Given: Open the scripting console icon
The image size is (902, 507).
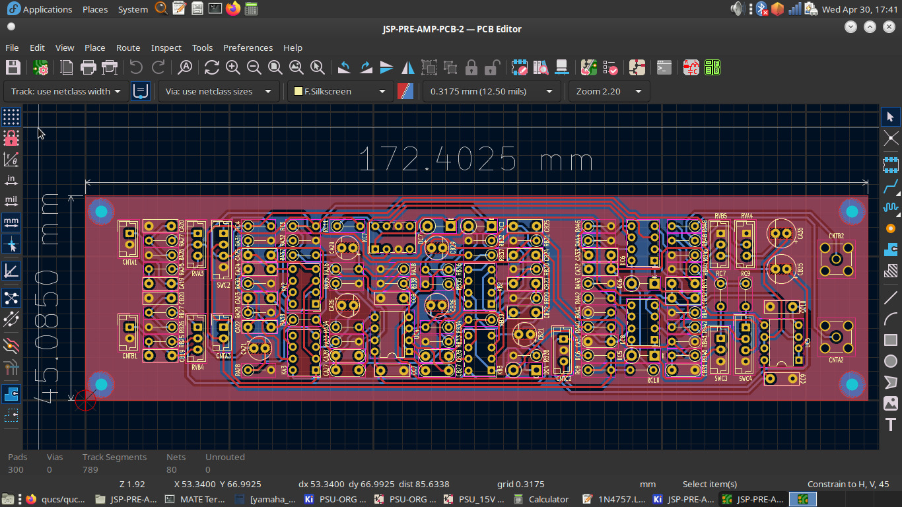Looking at the screenshot, I should (x=664, y=67).
